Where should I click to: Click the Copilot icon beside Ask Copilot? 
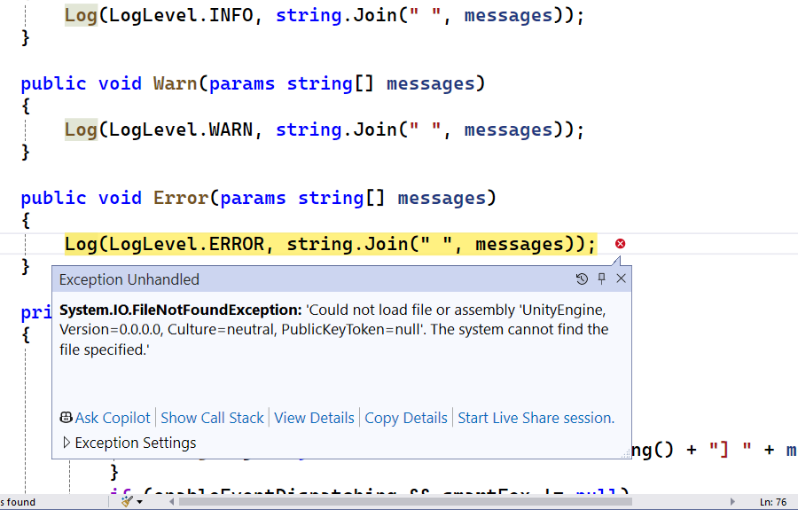[66, 418]
